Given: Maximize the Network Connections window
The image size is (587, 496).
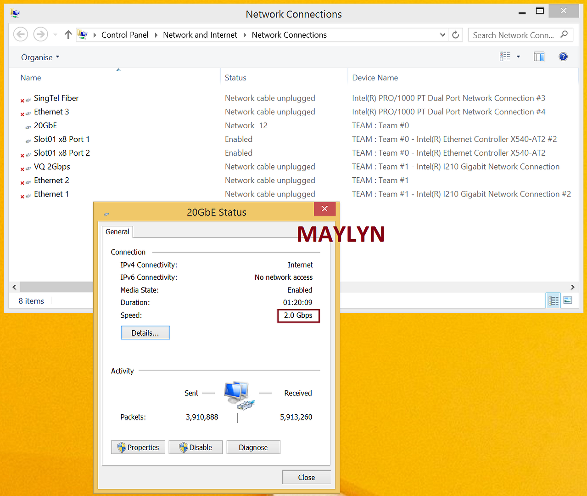Looking at the screenshot, I should pos(540,11).
